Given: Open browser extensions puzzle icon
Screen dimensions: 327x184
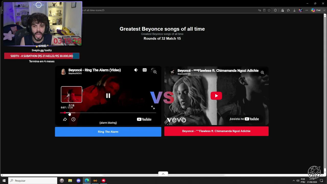Looking at the screenshot, I should click(x=275, y=10).
